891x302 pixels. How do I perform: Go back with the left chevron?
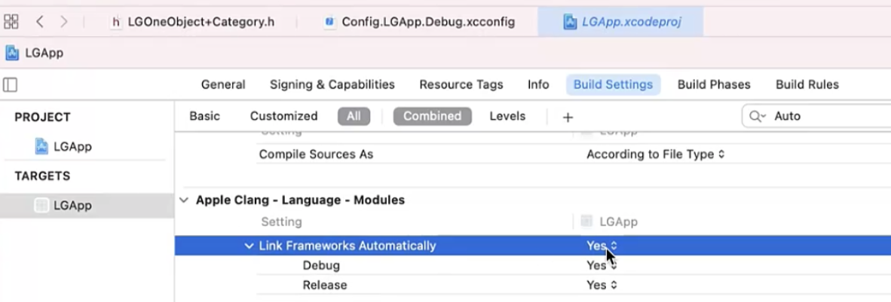pos(39,22)
